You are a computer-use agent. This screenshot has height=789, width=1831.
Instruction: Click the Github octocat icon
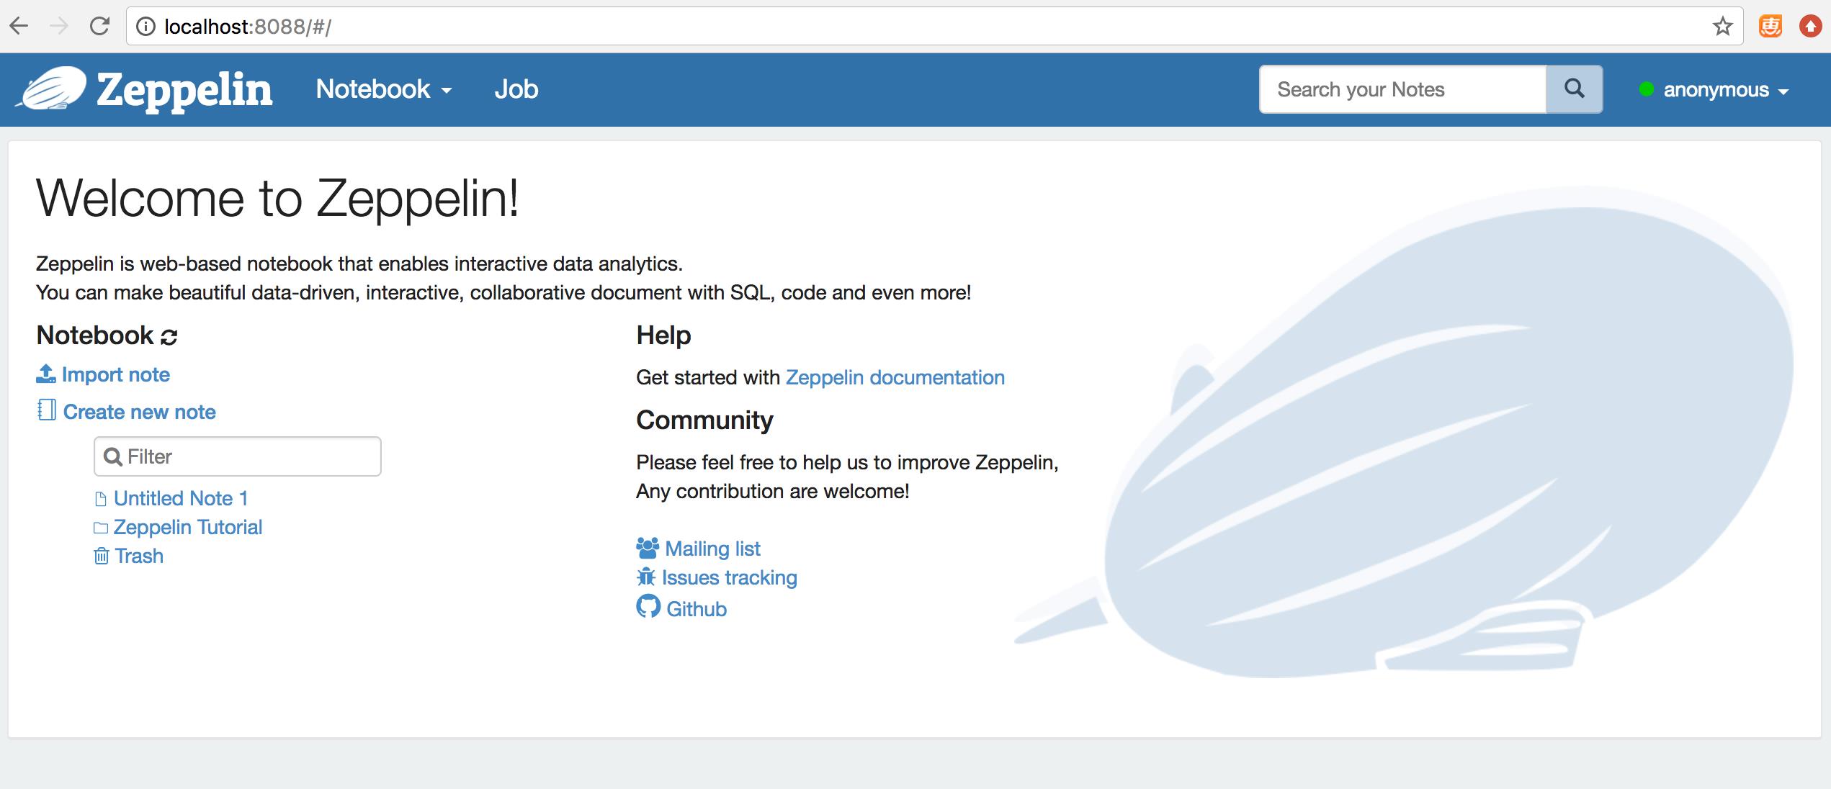coord(648,606)
